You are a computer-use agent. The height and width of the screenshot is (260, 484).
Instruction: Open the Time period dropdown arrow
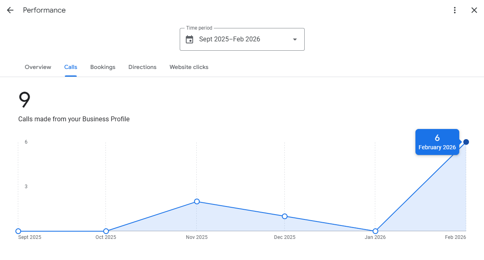click(295, 39)
